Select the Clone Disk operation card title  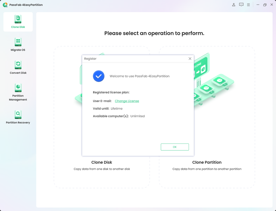coord(102,162)
